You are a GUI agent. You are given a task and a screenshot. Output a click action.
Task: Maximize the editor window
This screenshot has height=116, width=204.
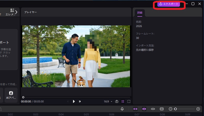click(193, 4)
